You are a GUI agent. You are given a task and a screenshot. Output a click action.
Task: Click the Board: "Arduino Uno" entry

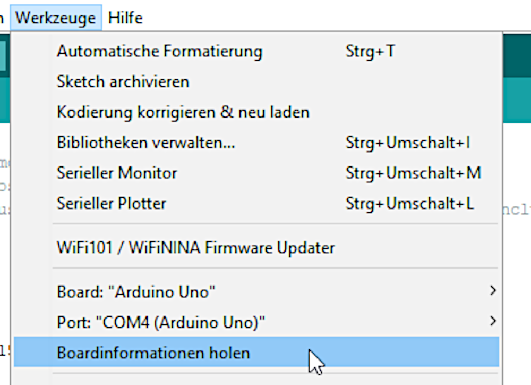click(x=136, y=292)
